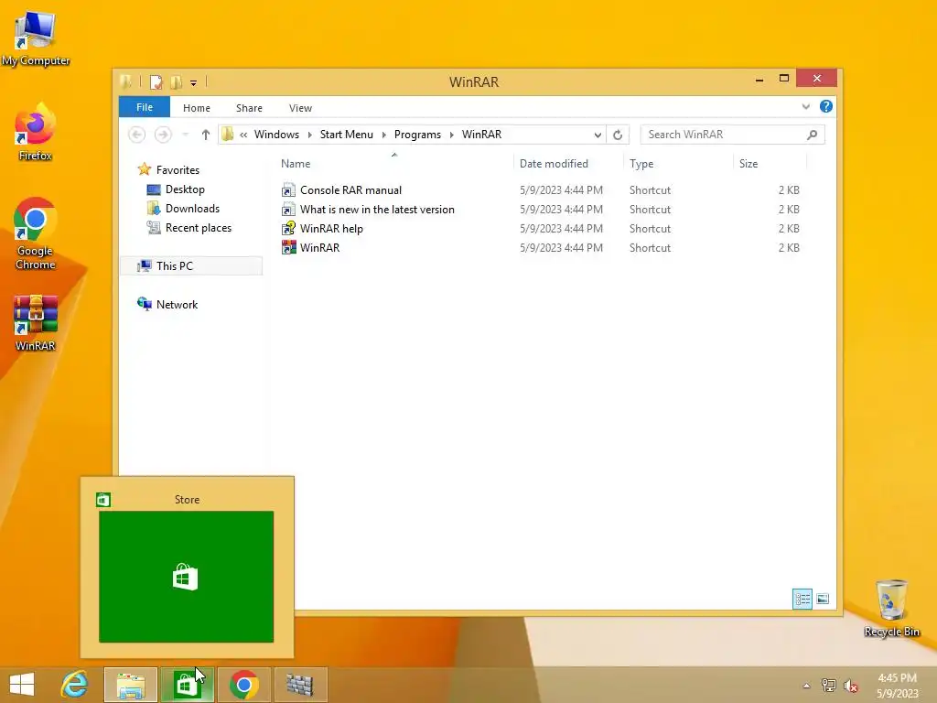Go back with the Back arrow
Viewport: 937px width, 703px height.
(137, 135)
